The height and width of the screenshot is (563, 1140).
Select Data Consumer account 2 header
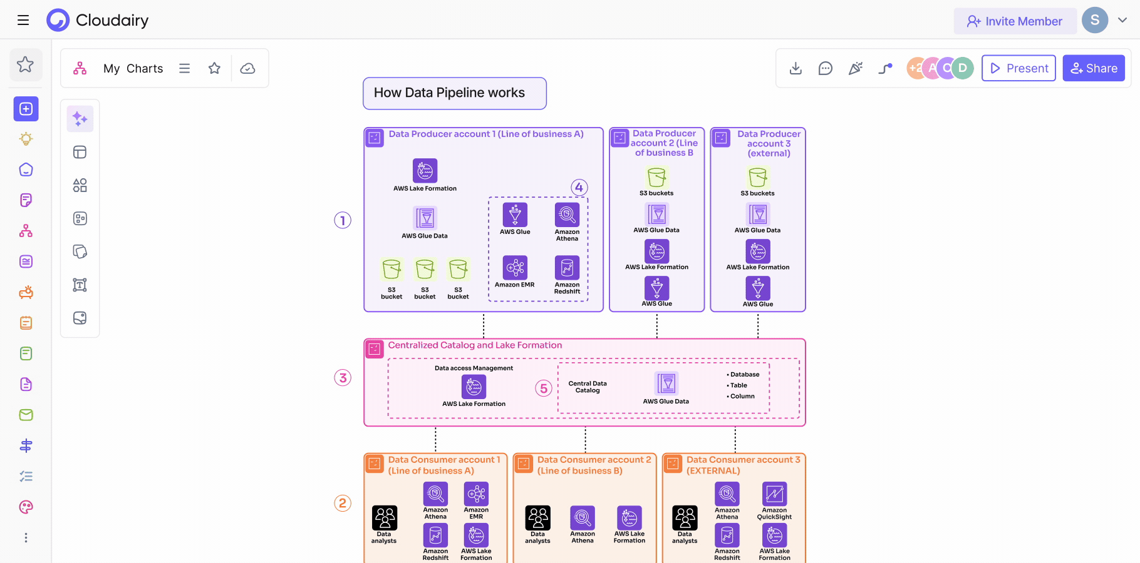click(594, 465)
